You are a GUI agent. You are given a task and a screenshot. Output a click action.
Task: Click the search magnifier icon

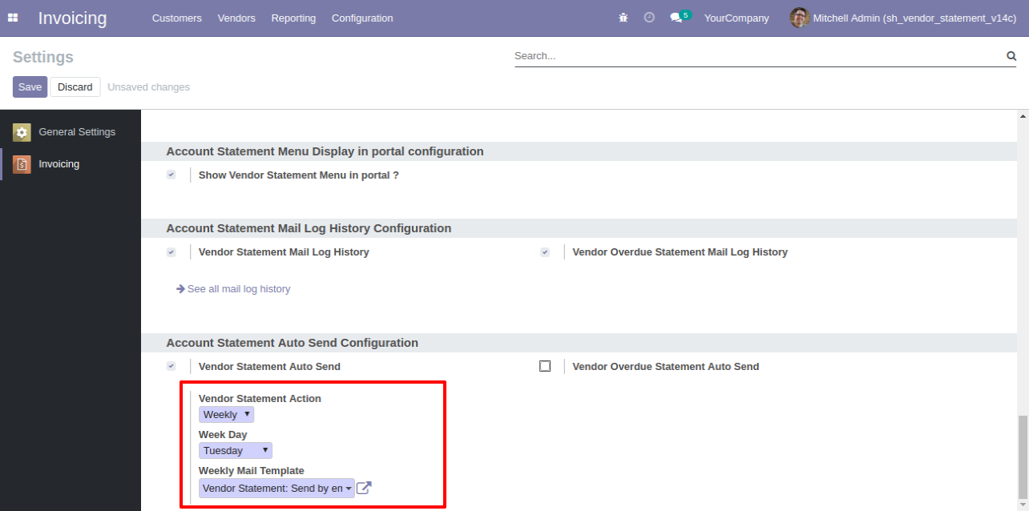[1011, 56]
